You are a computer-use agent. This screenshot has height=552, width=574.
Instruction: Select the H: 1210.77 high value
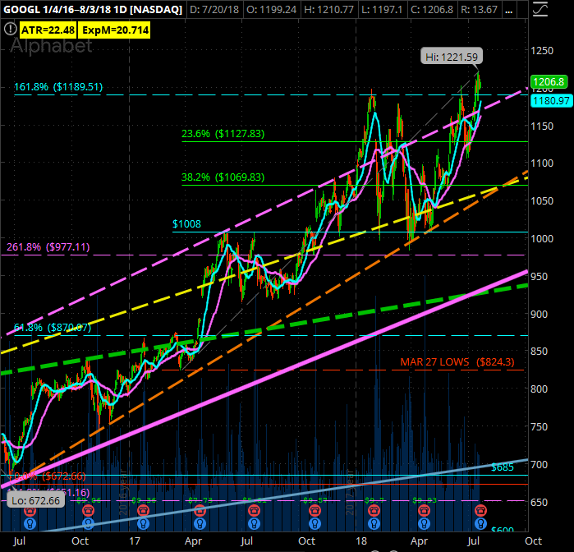[328, 10]
